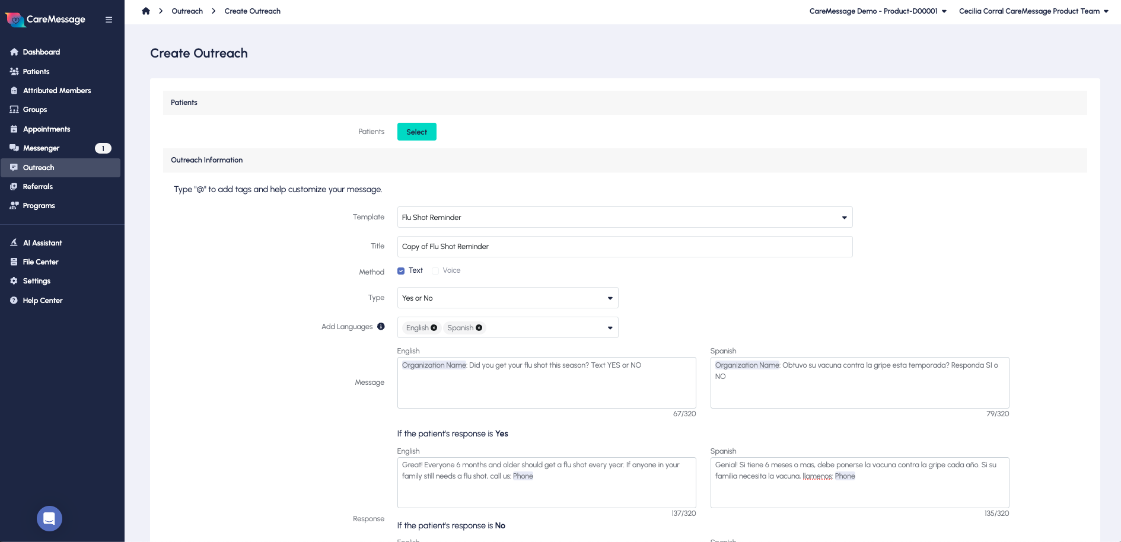Open the AI Assistant page
Image resolution: width=1121 pixels, height=542 pixels.
[x=42, y=243]
